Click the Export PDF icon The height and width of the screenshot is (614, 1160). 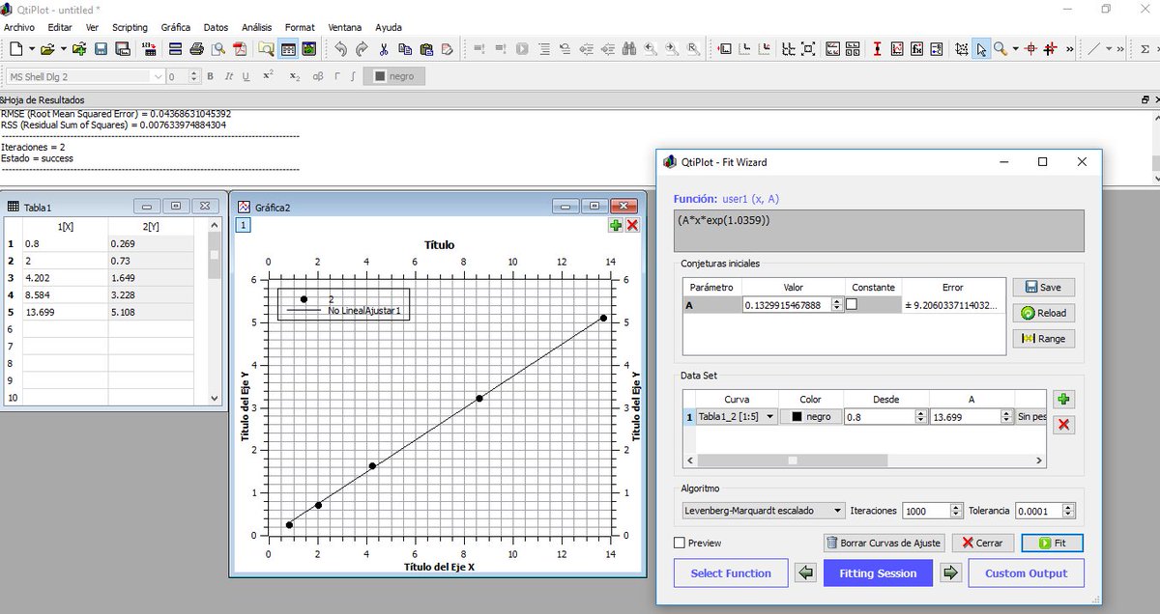point(240,48)
